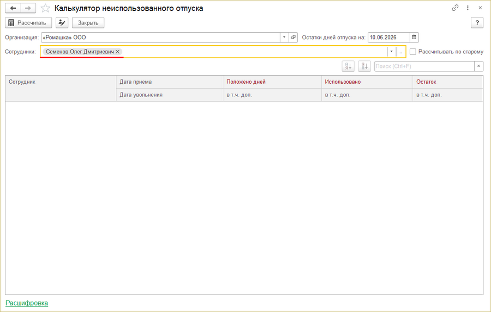
Task: Expand the Организация dropdown list
Action: [284, 37]
